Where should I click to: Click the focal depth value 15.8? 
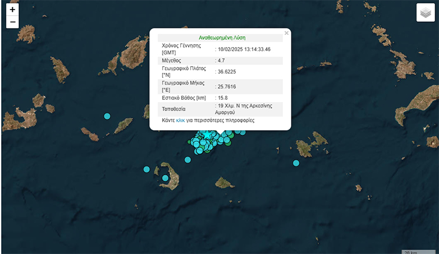224,98
